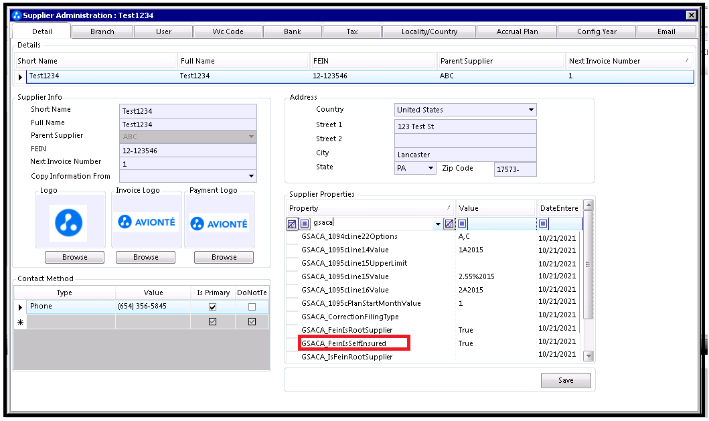This screenshot has height=421, width=709.
Task: Switch to the Branch tab
Action: 102,31
